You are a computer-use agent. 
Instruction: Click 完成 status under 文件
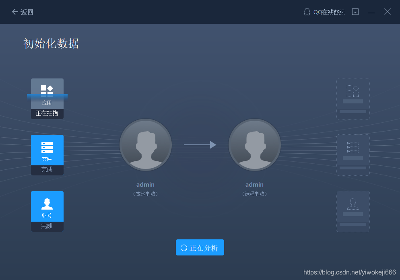click(47, 170)
